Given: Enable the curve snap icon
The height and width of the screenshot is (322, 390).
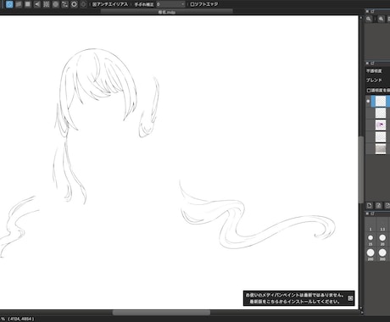Looking at the screenshot, I should [x=64, y=4].
